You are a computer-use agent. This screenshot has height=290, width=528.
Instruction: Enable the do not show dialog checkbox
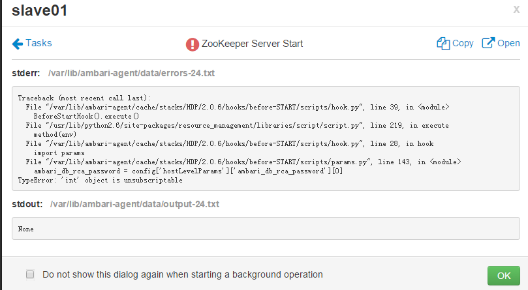click(x=30, y=274)
